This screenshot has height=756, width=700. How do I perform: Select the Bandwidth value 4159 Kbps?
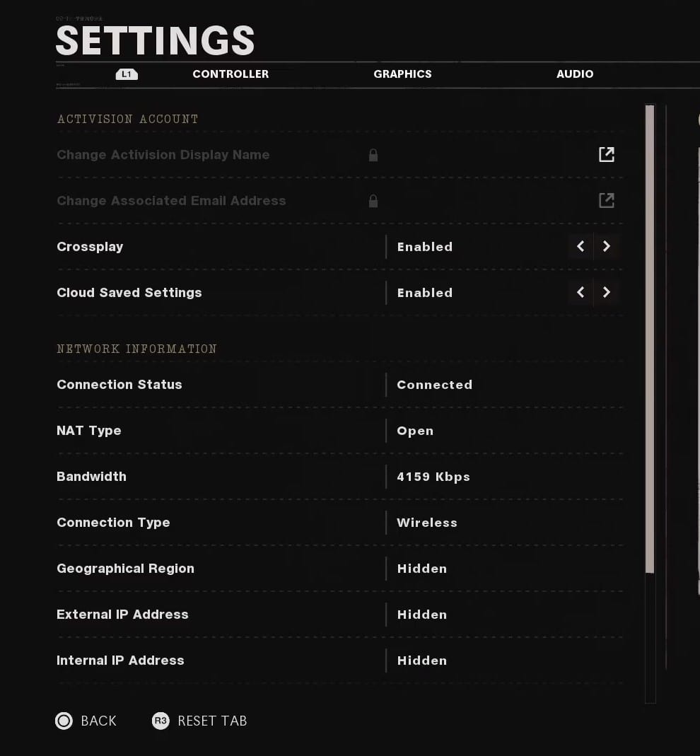[x=433, y=477]
